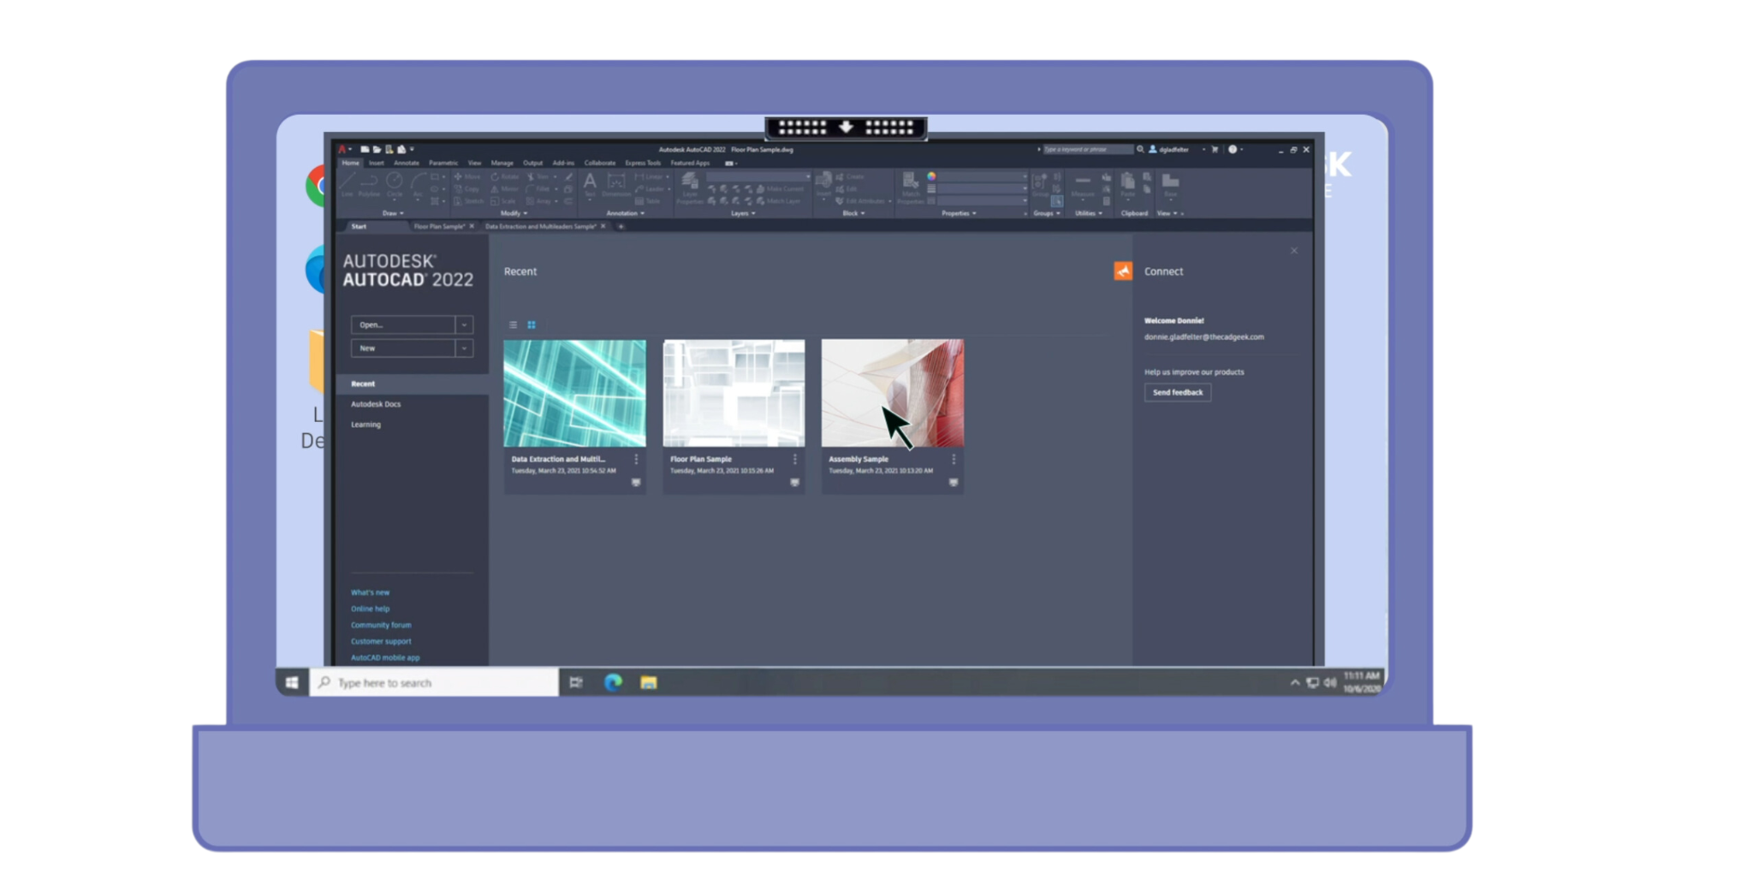
Task: Open options menu for Data Extraction card
Action: point(636,460)
